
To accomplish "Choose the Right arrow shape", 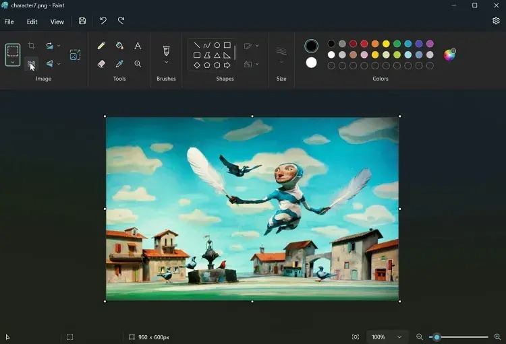I will pos(227,65).
